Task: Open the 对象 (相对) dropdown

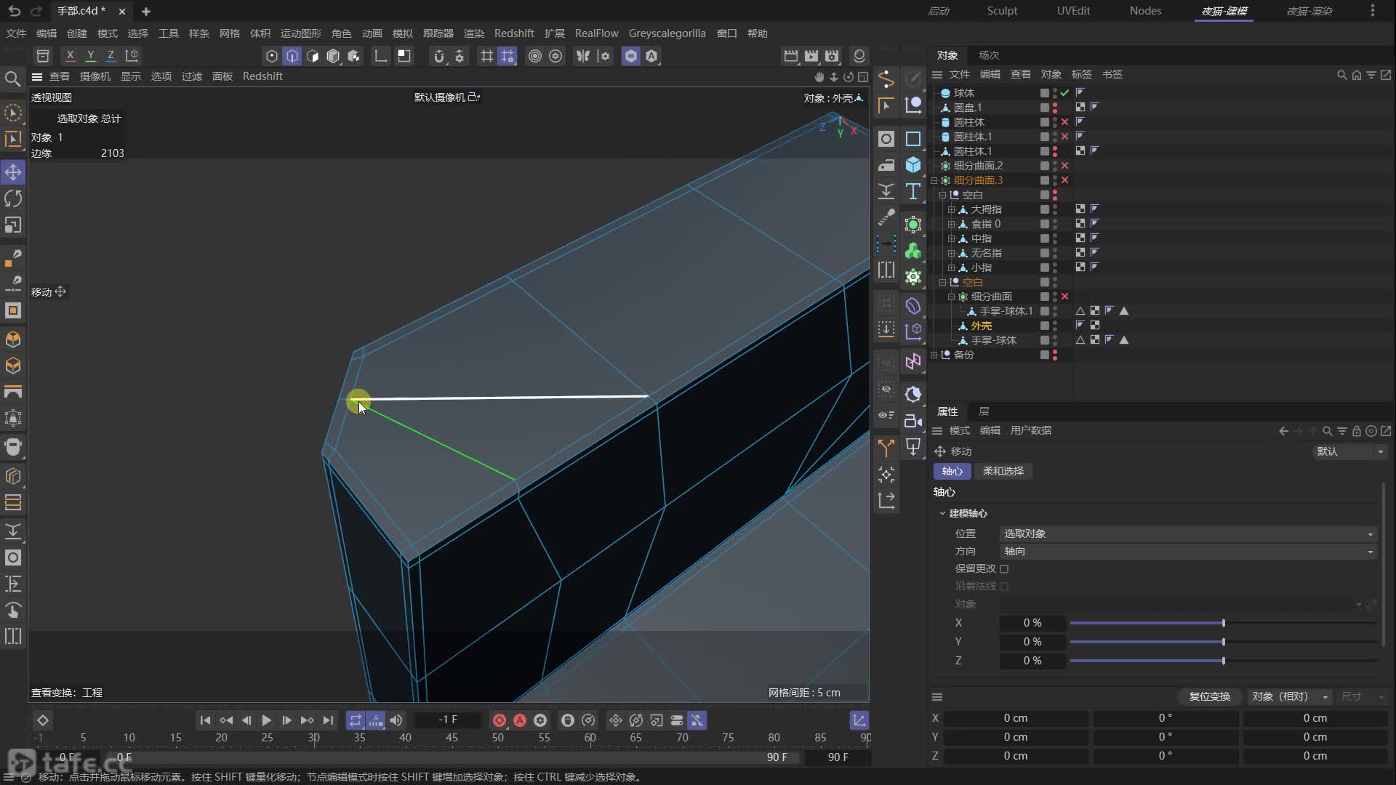Action: pos(1290,696)
